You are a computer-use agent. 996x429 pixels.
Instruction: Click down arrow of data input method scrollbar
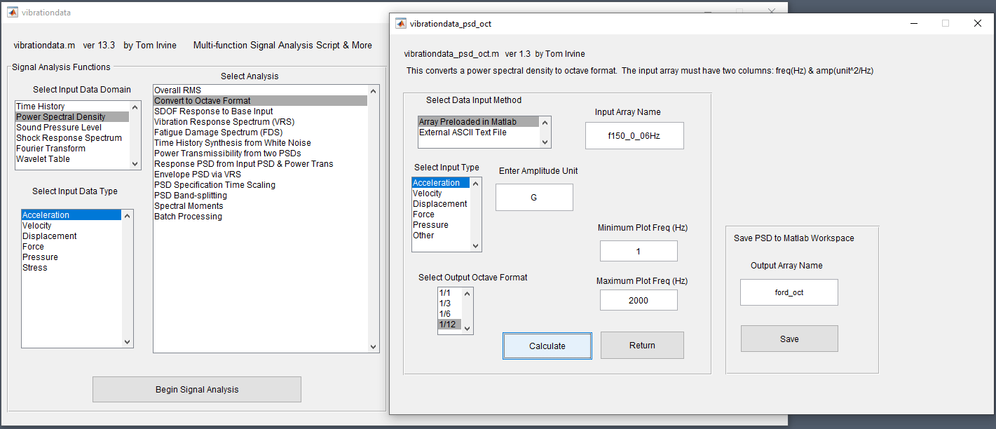[545, 142]
